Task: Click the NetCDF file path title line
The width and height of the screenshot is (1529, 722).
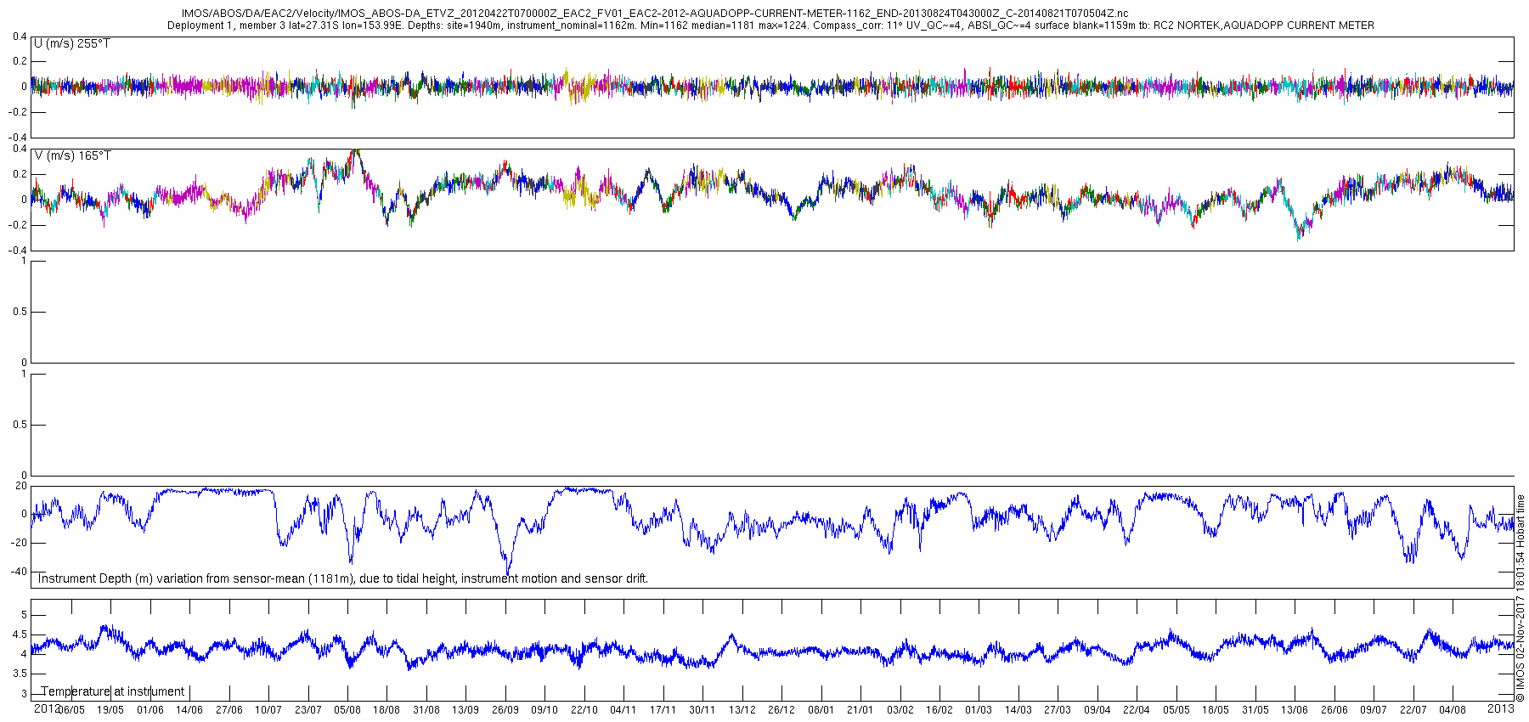Action: tap(655, 14)
